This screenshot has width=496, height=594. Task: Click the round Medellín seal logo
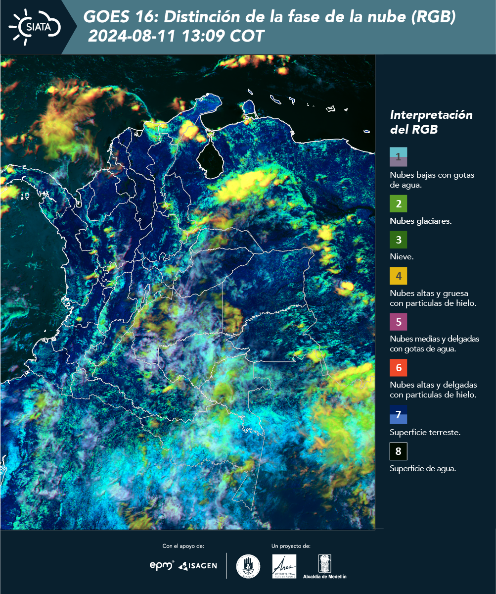click(x=248, y=566)
